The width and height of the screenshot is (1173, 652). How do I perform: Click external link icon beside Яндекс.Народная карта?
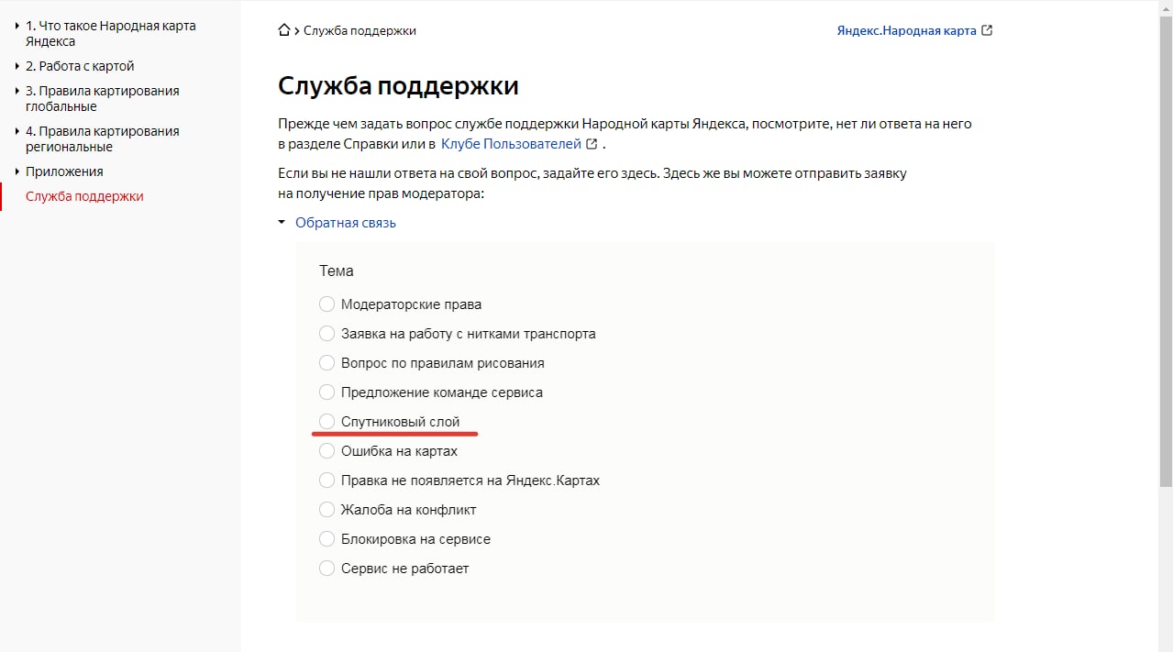[x=987, y=30]
